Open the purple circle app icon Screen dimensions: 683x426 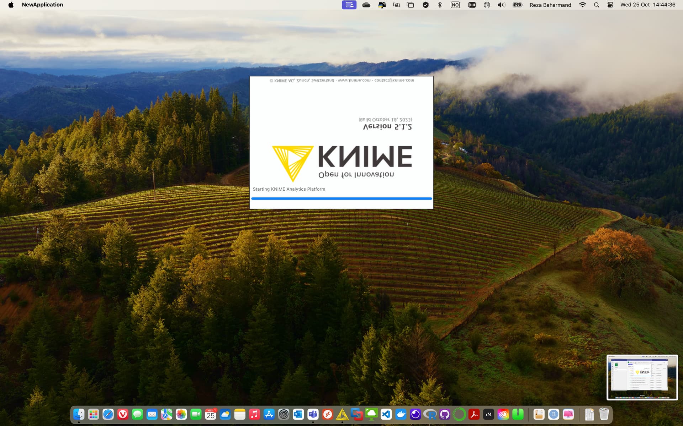click(x=415, y=414)
